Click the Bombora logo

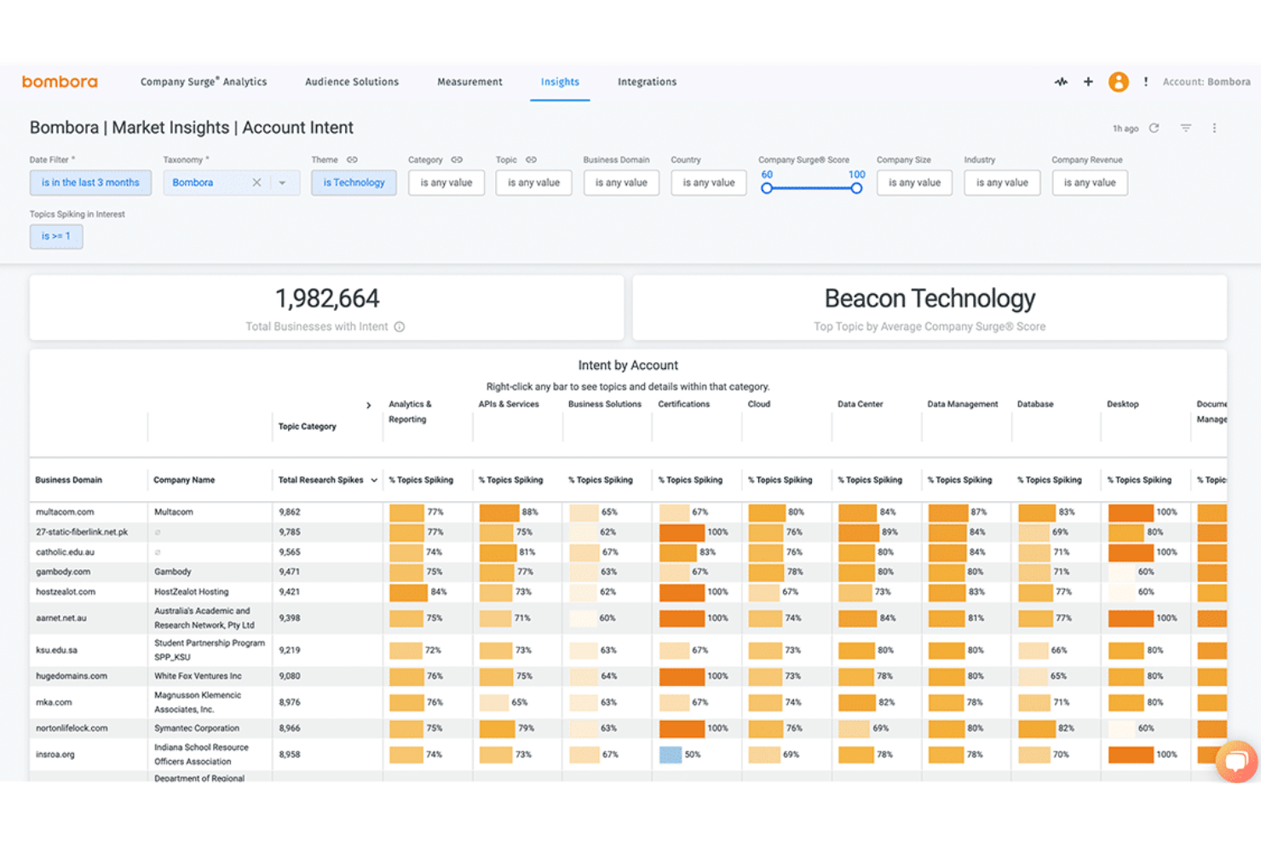(60, 82)
